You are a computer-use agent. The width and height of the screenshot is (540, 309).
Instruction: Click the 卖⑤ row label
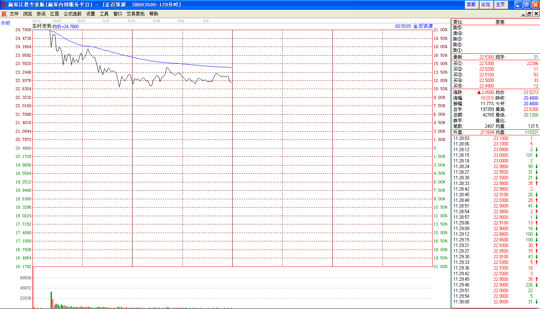(x=458, y=28)
